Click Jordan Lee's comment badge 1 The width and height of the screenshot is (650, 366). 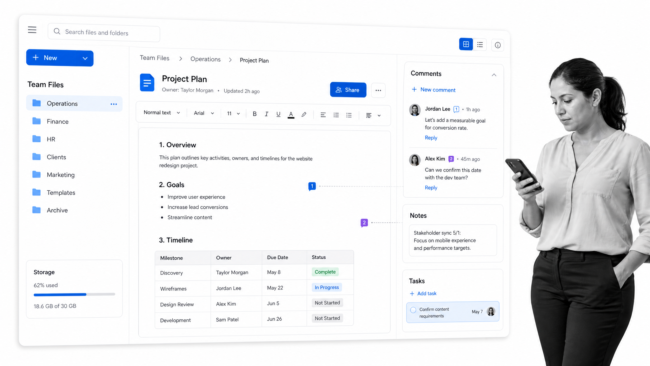pos(456,109)
